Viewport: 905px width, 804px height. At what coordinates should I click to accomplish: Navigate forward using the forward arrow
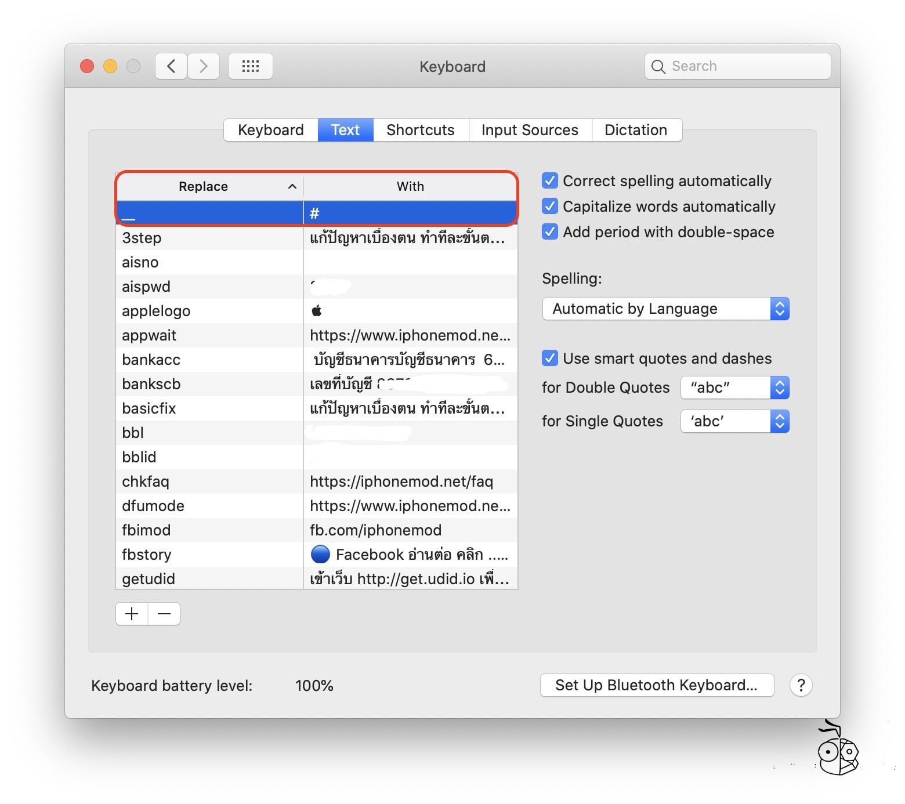(x=202, y=66)
